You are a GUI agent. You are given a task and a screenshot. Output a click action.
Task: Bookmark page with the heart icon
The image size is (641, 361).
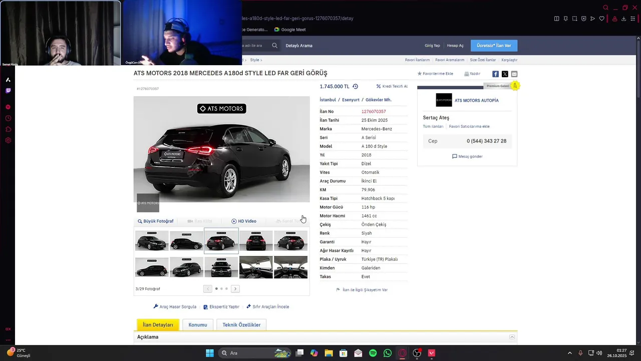(x=601, y=19)
